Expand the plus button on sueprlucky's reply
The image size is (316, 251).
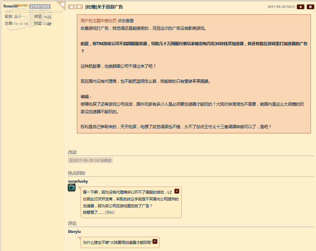[177, 191]
